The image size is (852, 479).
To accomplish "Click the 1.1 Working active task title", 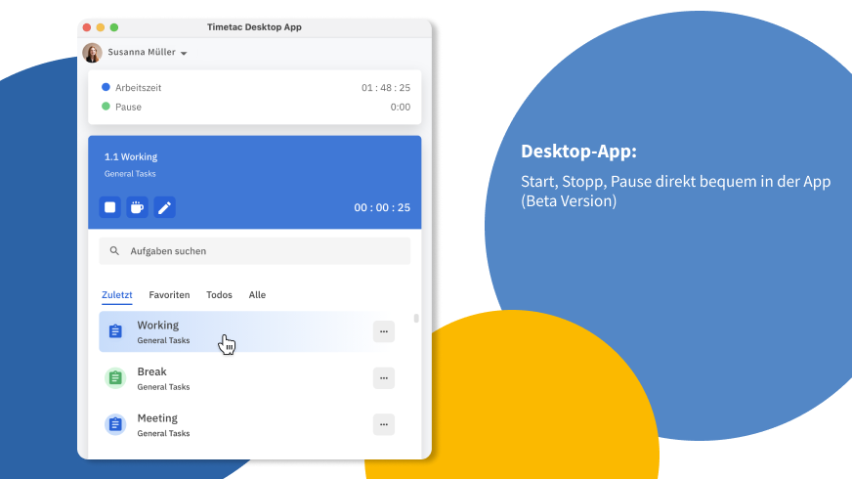I will (x=131, y=156).
